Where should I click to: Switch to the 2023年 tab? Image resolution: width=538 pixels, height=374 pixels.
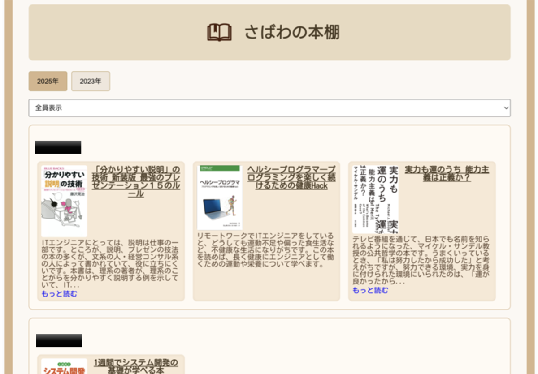91,81
